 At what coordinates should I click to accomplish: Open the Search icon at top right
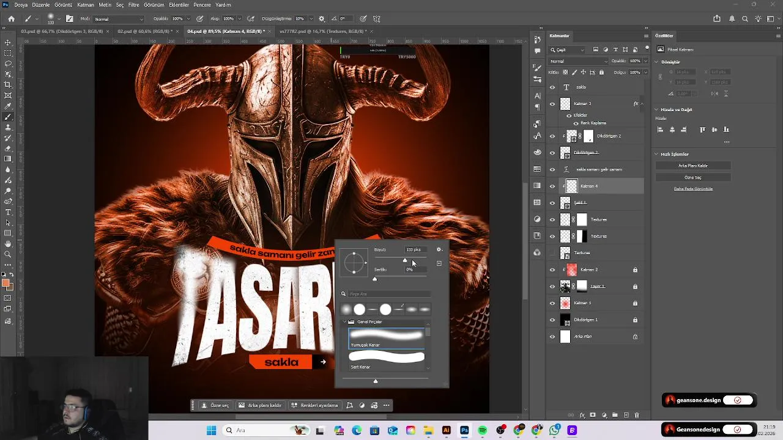745,19
